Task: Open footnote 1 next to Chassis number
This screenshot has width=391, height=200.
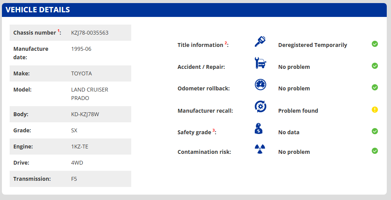Action: [x=59, y=31]
